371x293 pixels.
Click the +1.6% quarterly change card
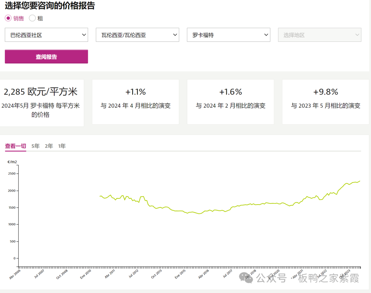231,102
